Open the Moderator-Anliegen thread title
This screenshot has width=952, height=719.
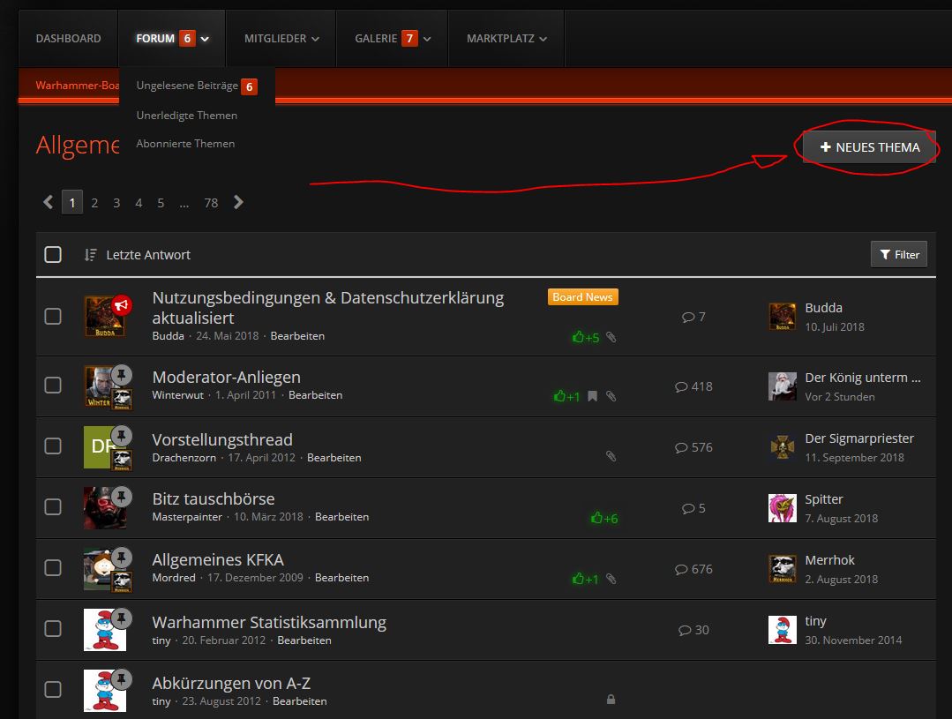(227, 377)
